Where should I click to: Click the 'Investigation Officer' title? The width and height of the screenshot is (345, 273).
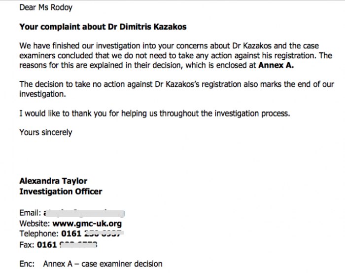(61, 192)
